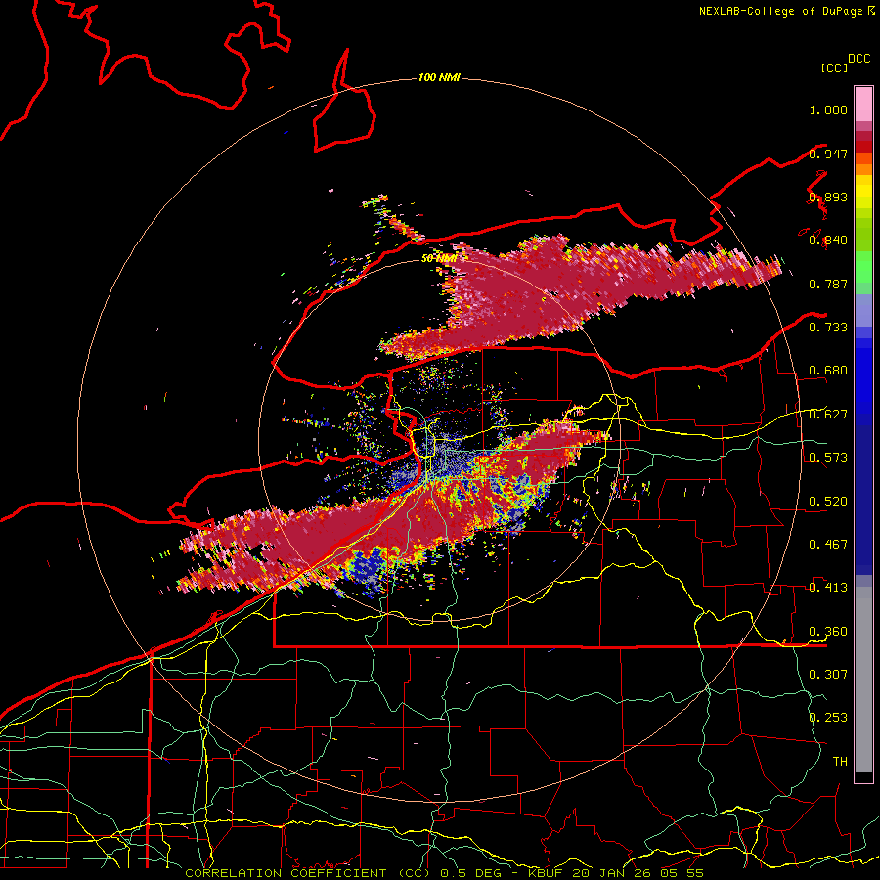Click the gray band near bottom of color bar
Viewport: 880px width, 880px height.
coord(863,680)
